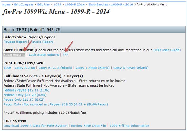This screenshot has height=131, width=187.
Task: Click the ??? link in State Fulfillment
Action: pyautogui.click(x=65, y=55)
